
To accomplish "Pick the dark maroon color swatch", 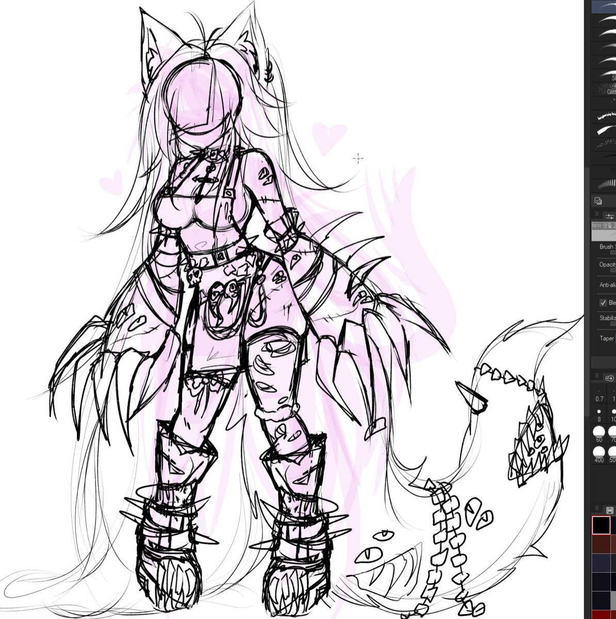I will (x=601, y=544).
